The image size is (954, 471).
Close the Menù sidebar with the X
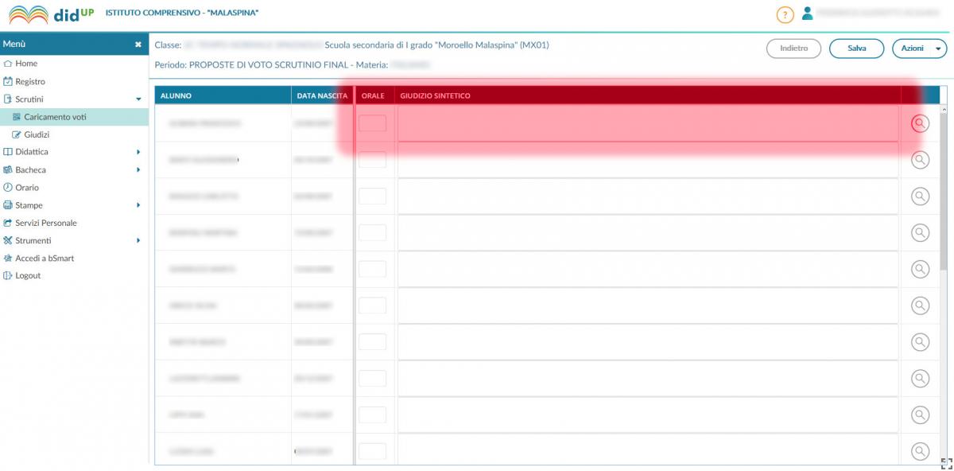[x=138, y=45]
